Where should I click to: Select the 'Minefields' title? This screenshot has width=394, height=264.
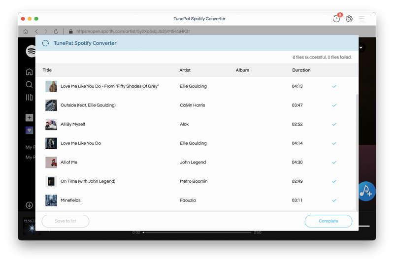click(70, 200)
